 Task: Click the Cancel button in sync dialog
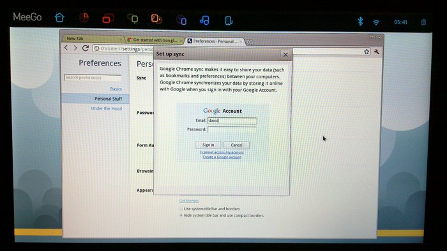click(236, 145)
